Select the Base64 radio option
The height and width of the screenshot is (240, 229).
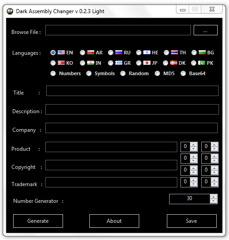click(183, 73)
